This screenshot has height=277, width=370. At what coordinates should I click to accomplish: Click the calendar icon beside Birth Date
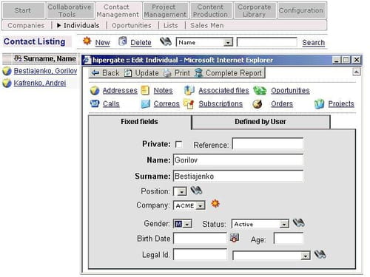[235, 238]
